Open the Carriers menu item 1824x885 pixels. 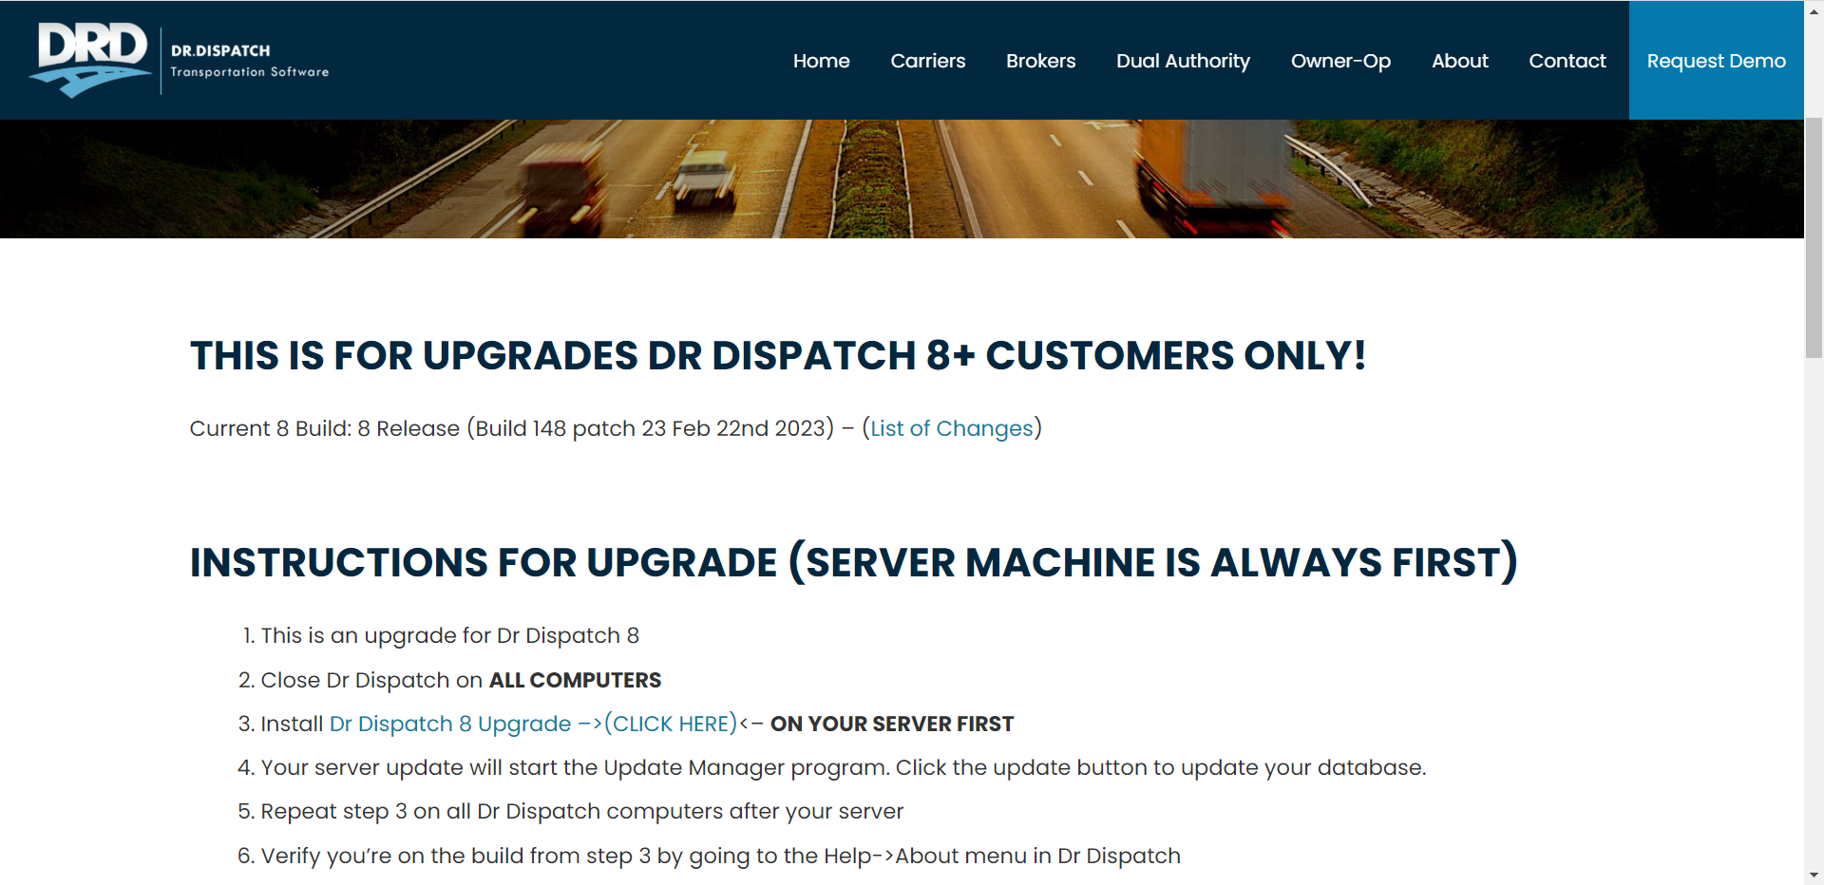[x=927, y=61]
